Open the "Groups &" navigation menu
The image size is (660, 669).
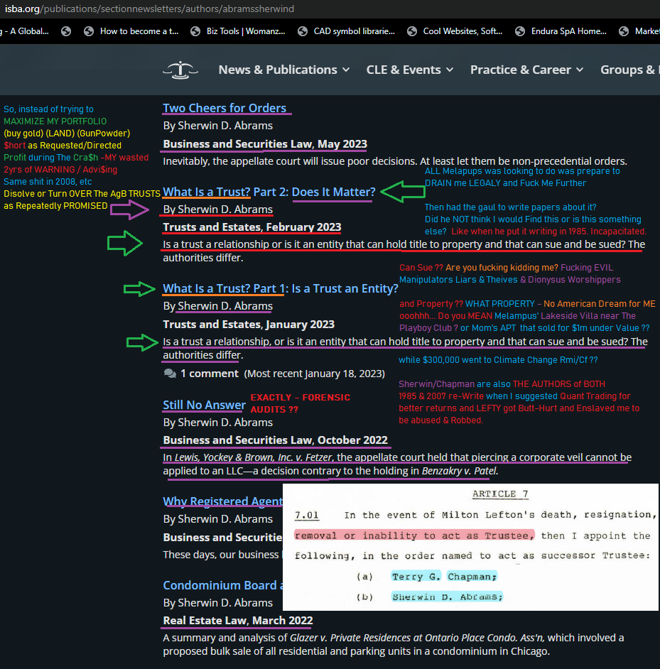pos(629,70)
